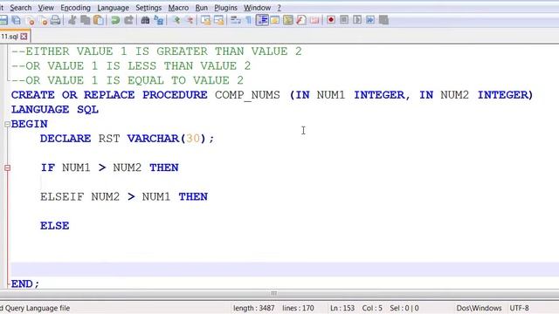Viewport: 559px width, 314px height.
Task: Click the VARCHAR(30) type text
Action: coord(167,139)
